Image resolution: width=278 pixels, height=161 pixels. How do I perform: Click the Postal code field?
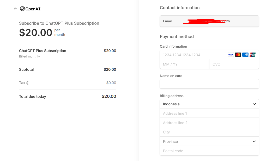click(x=209, y=151)
